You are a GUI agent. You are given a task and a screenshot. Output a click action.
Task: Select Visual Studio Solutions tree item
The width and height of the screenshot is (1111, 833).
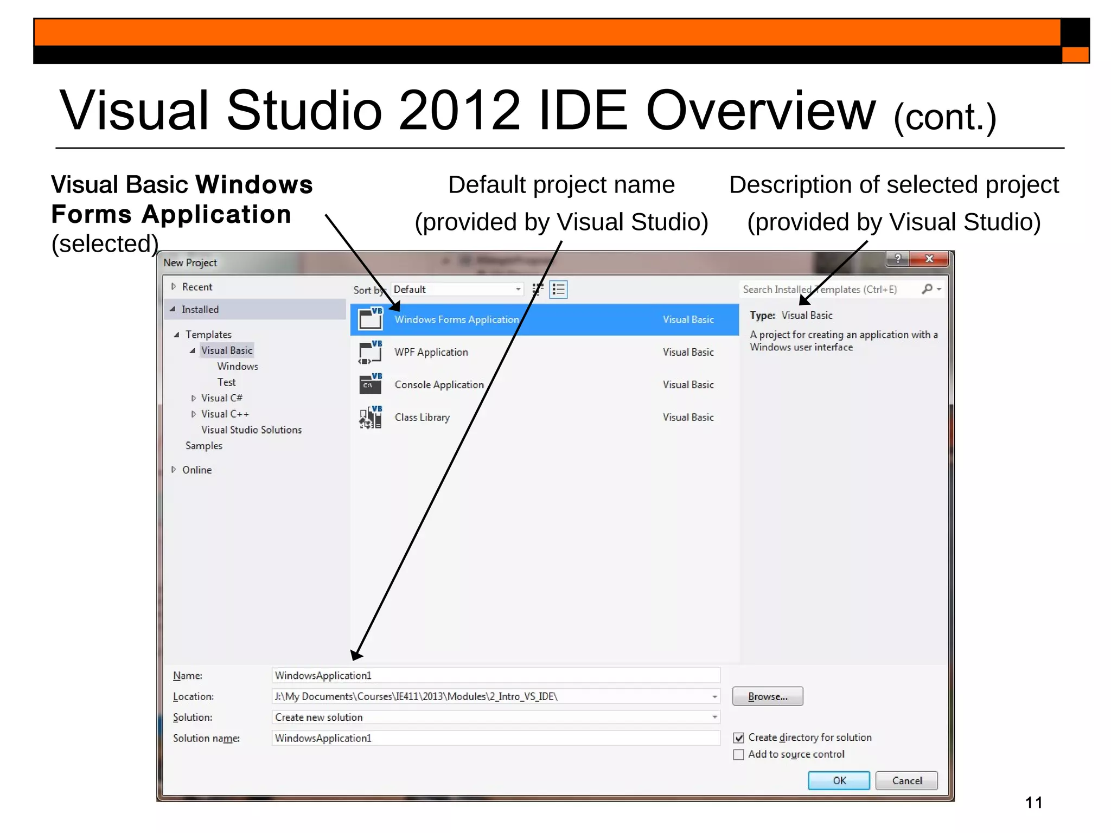click(x=252, y=430)
